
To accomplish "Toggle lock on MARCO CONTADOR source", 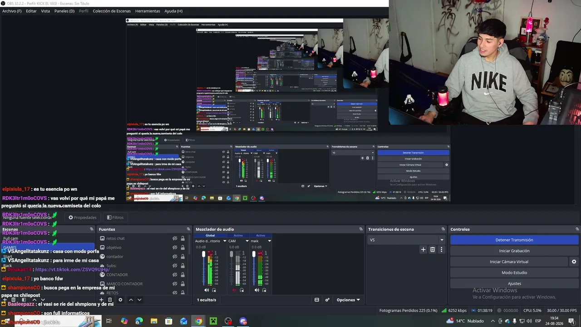I will [182, 284].
